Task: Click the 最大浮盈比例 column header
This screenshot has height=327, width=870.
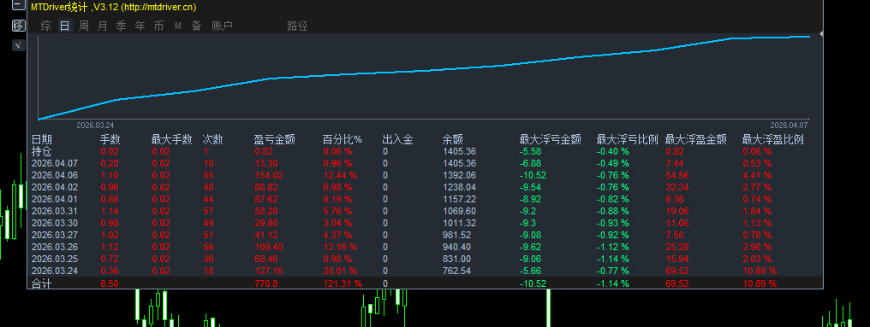Action: (773, 139)
